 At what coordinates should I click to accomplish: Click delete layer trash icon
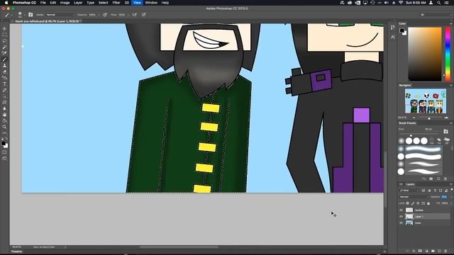click(445, 251)
